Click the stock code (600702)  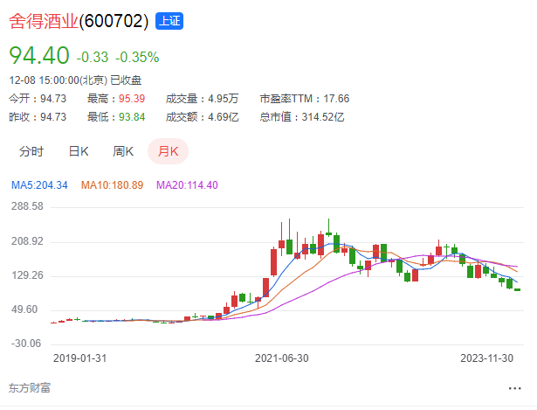pyautogui.click(x=114, y=21)
